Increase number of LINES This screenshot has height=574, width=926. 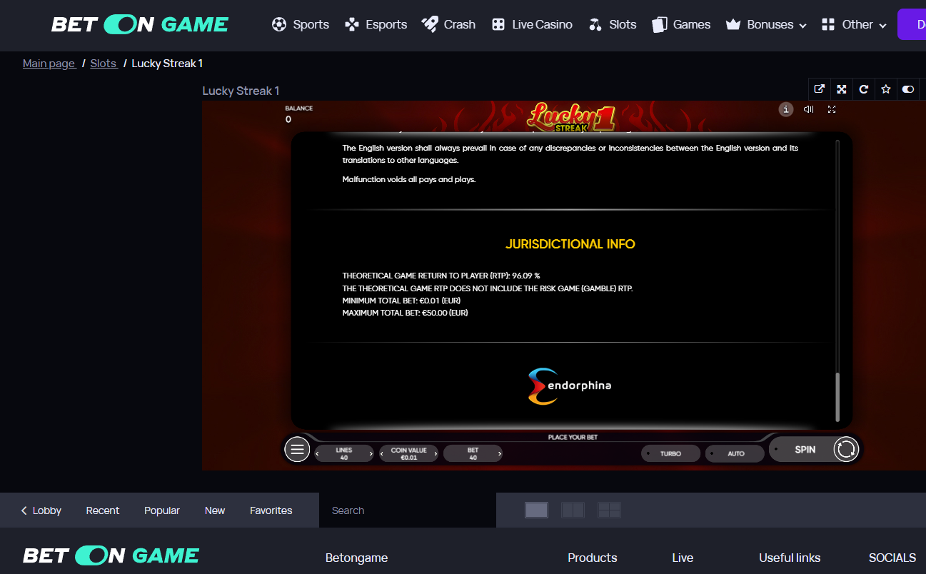click(x=371, y=453)
